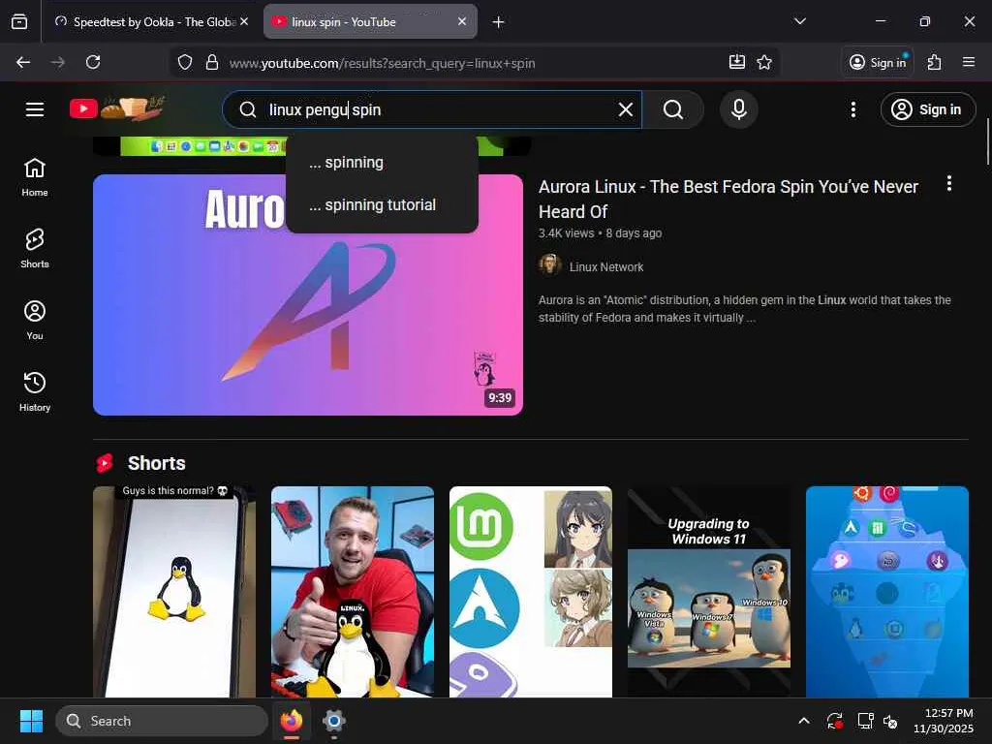Click the YouTube logo
This screenshot has height=744, width=992.
[117, 108]
